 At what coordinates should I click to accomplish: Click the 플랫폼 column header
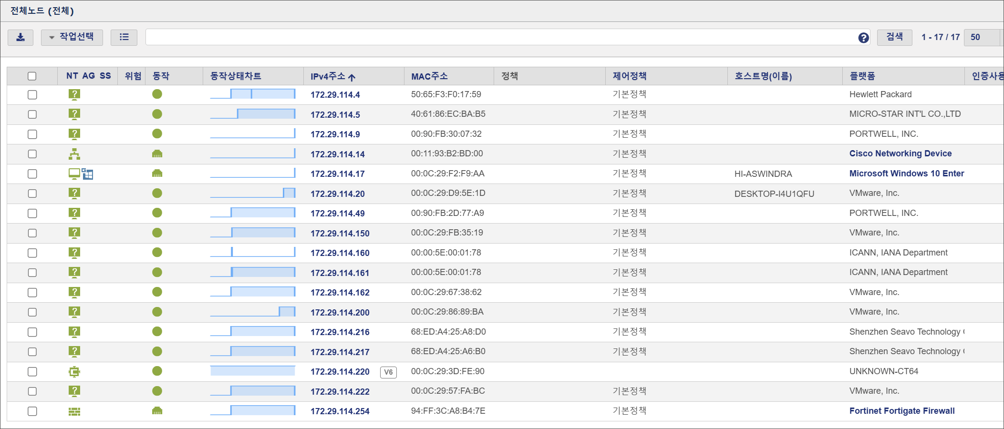(862, 76)
